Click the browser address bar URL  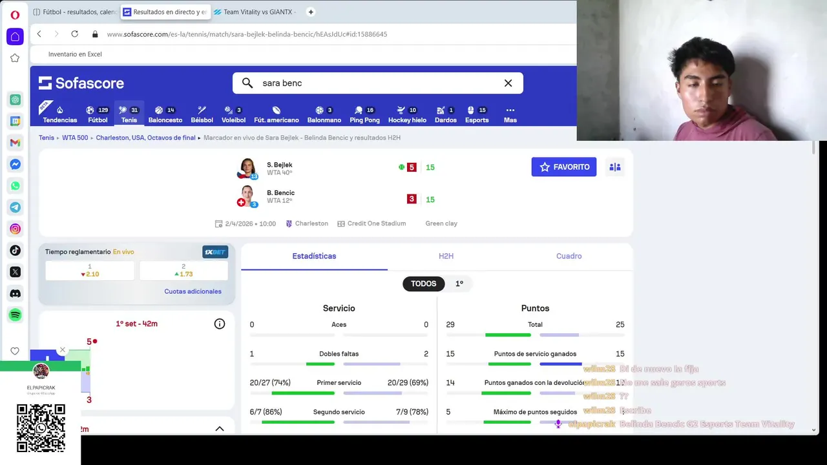tap(247, 34)
